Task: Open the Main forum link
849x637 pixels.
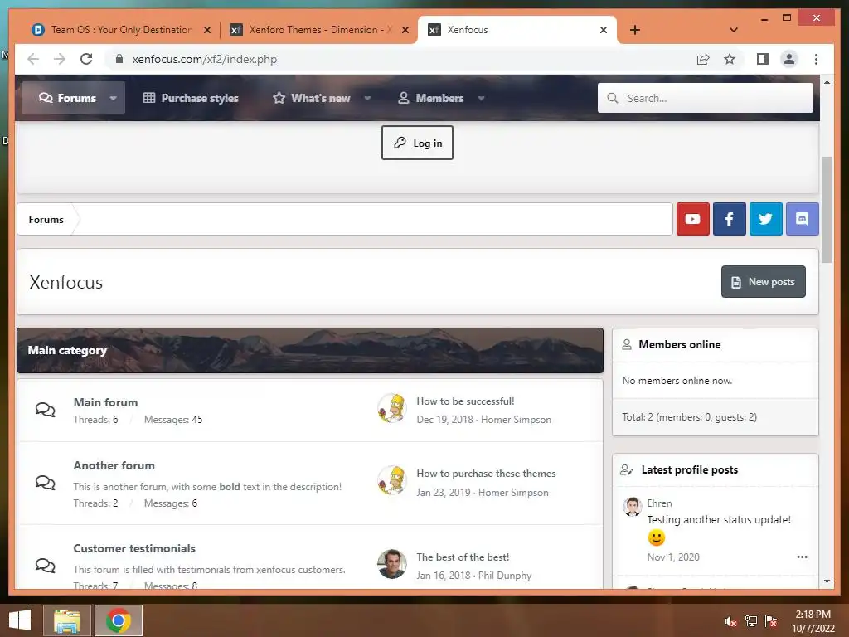Action: 105,402
